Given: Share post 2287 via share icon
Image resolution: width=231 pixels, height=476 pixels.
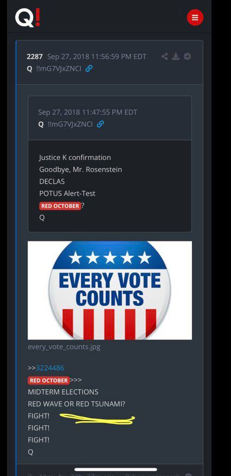Looking at the screenshot, I should (x=165, y=56).
